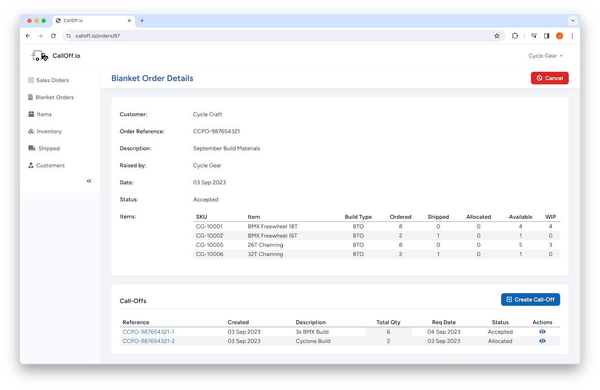This screenshot has width=600, height=390.
Task: Click the Create Call-Off button
Action: [531, 299]
